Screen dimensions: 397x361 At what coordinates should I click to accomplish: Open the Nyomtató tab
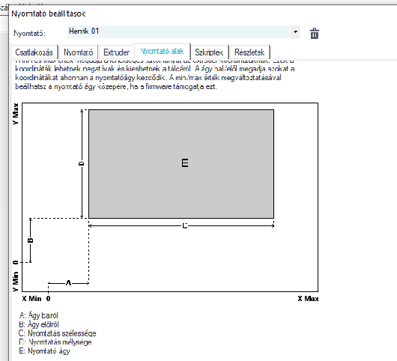pos(78,52)
